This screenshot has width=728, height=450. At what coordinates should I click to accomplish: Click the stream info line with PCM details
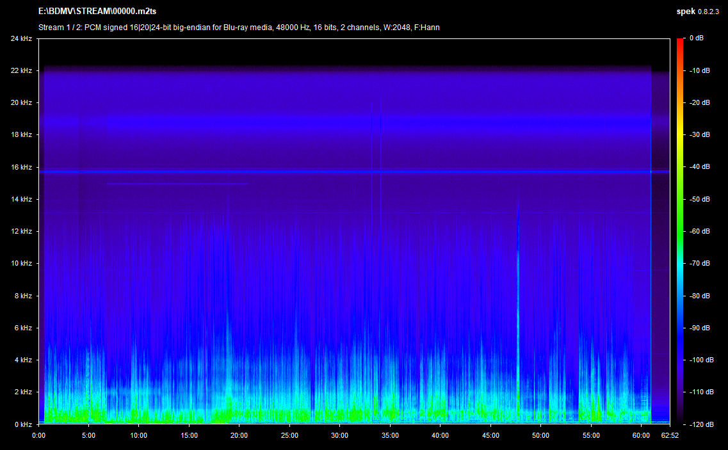(x=239, y=28)
